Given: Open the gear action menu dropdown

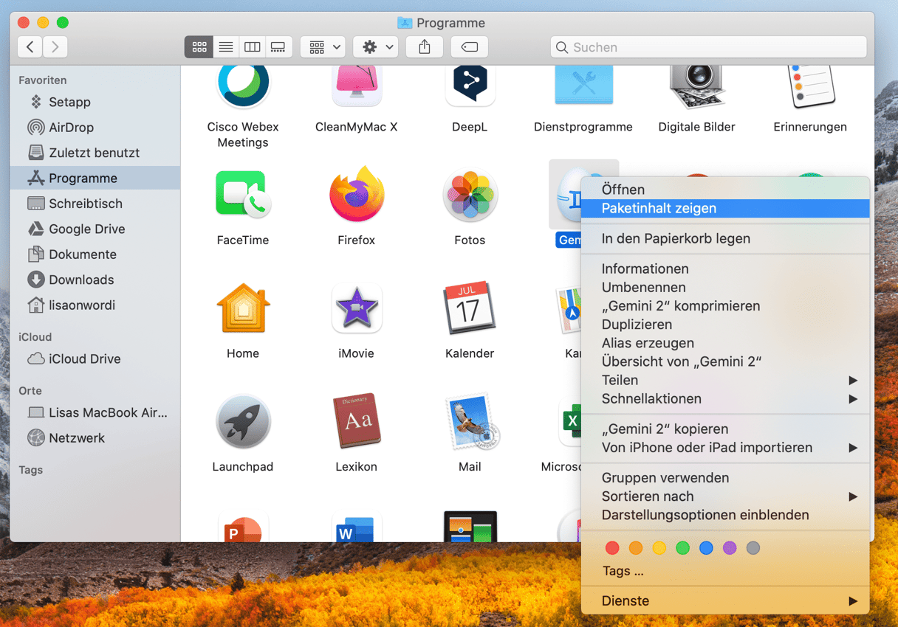Looking at the screenshot, I should tap(376, 47).
